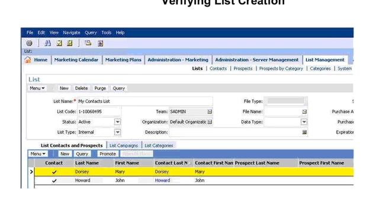Toggle Contact checkmark in Howard row
Image resolution: width=379 pixels, height=213 pixels.
[54, 180]
